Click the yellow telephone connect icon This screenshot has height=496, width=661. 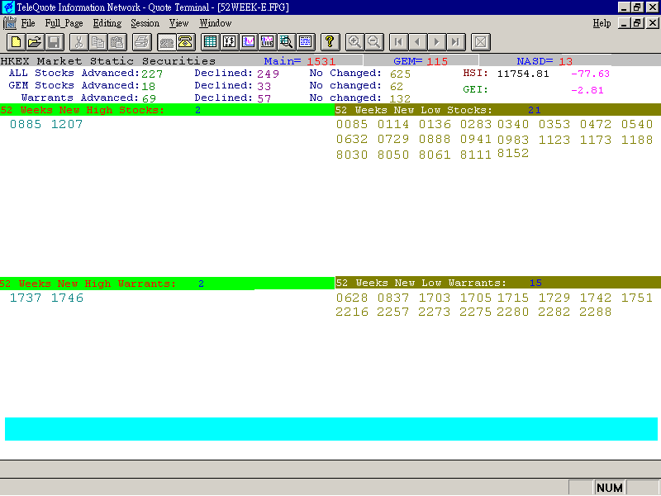[x=185, y=42]
